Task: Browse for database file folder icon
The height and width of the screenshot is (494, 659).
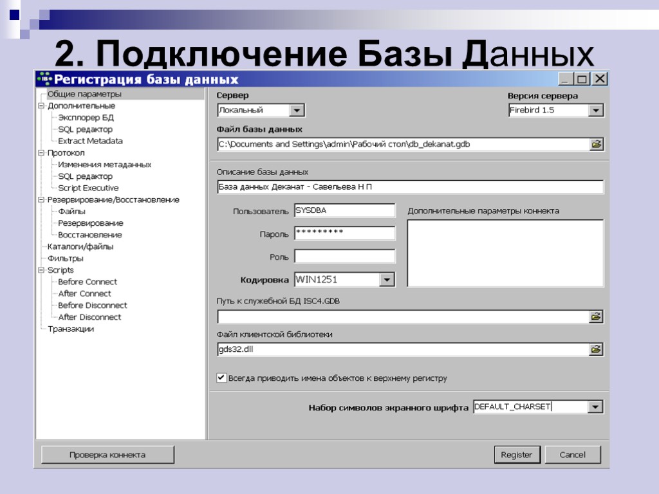Action: coord(596,144)
